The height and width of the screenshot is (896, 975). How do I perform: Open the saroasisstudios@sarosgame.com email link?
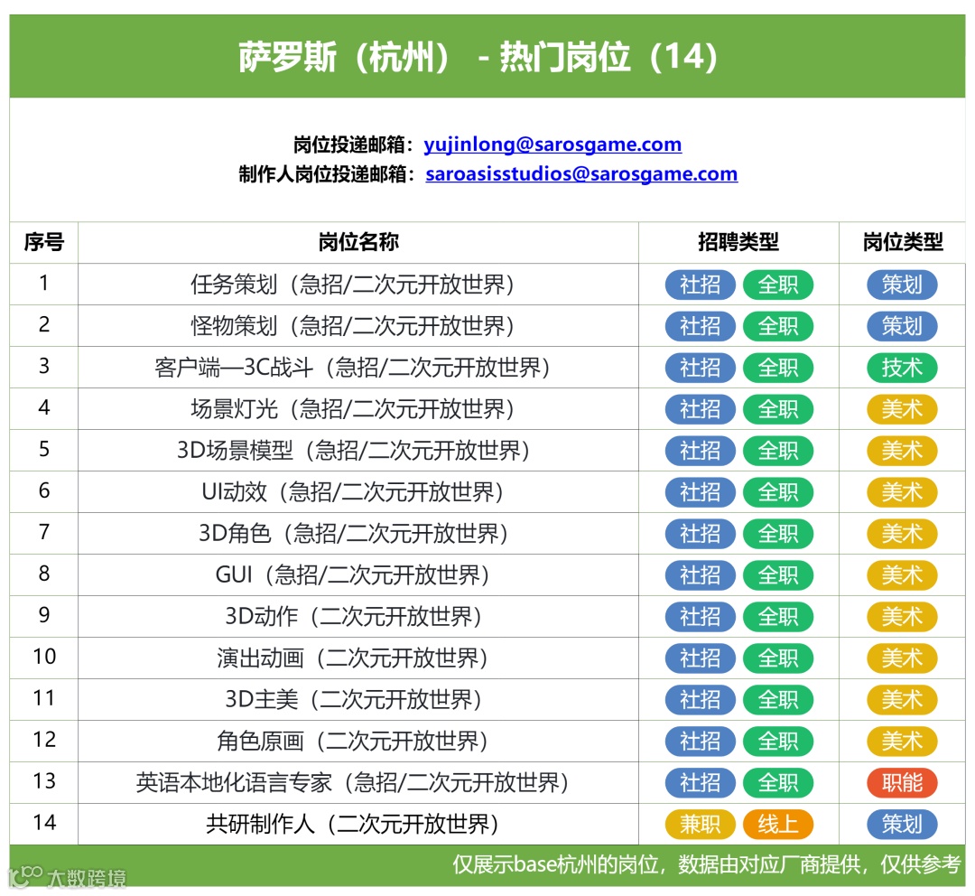[581, 173]
